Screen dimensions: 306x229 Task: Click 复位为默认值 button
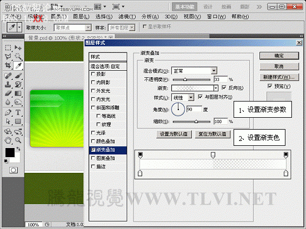[x=212, y=134]
